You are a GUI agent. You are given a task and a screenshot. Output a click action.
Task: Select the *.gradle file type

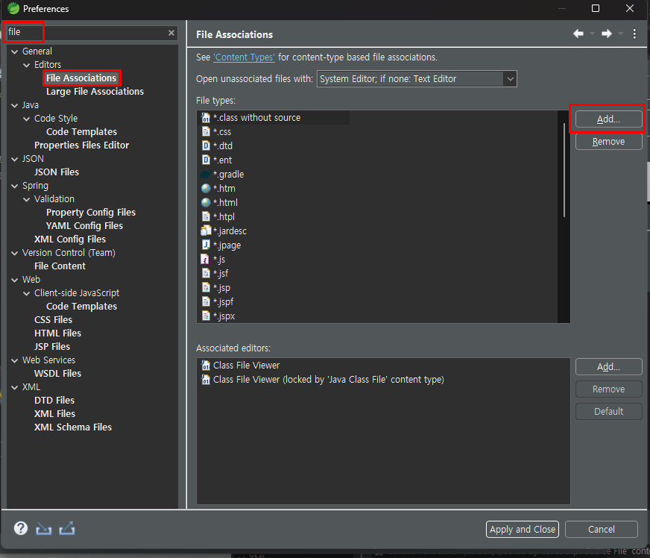click(222, 175)
